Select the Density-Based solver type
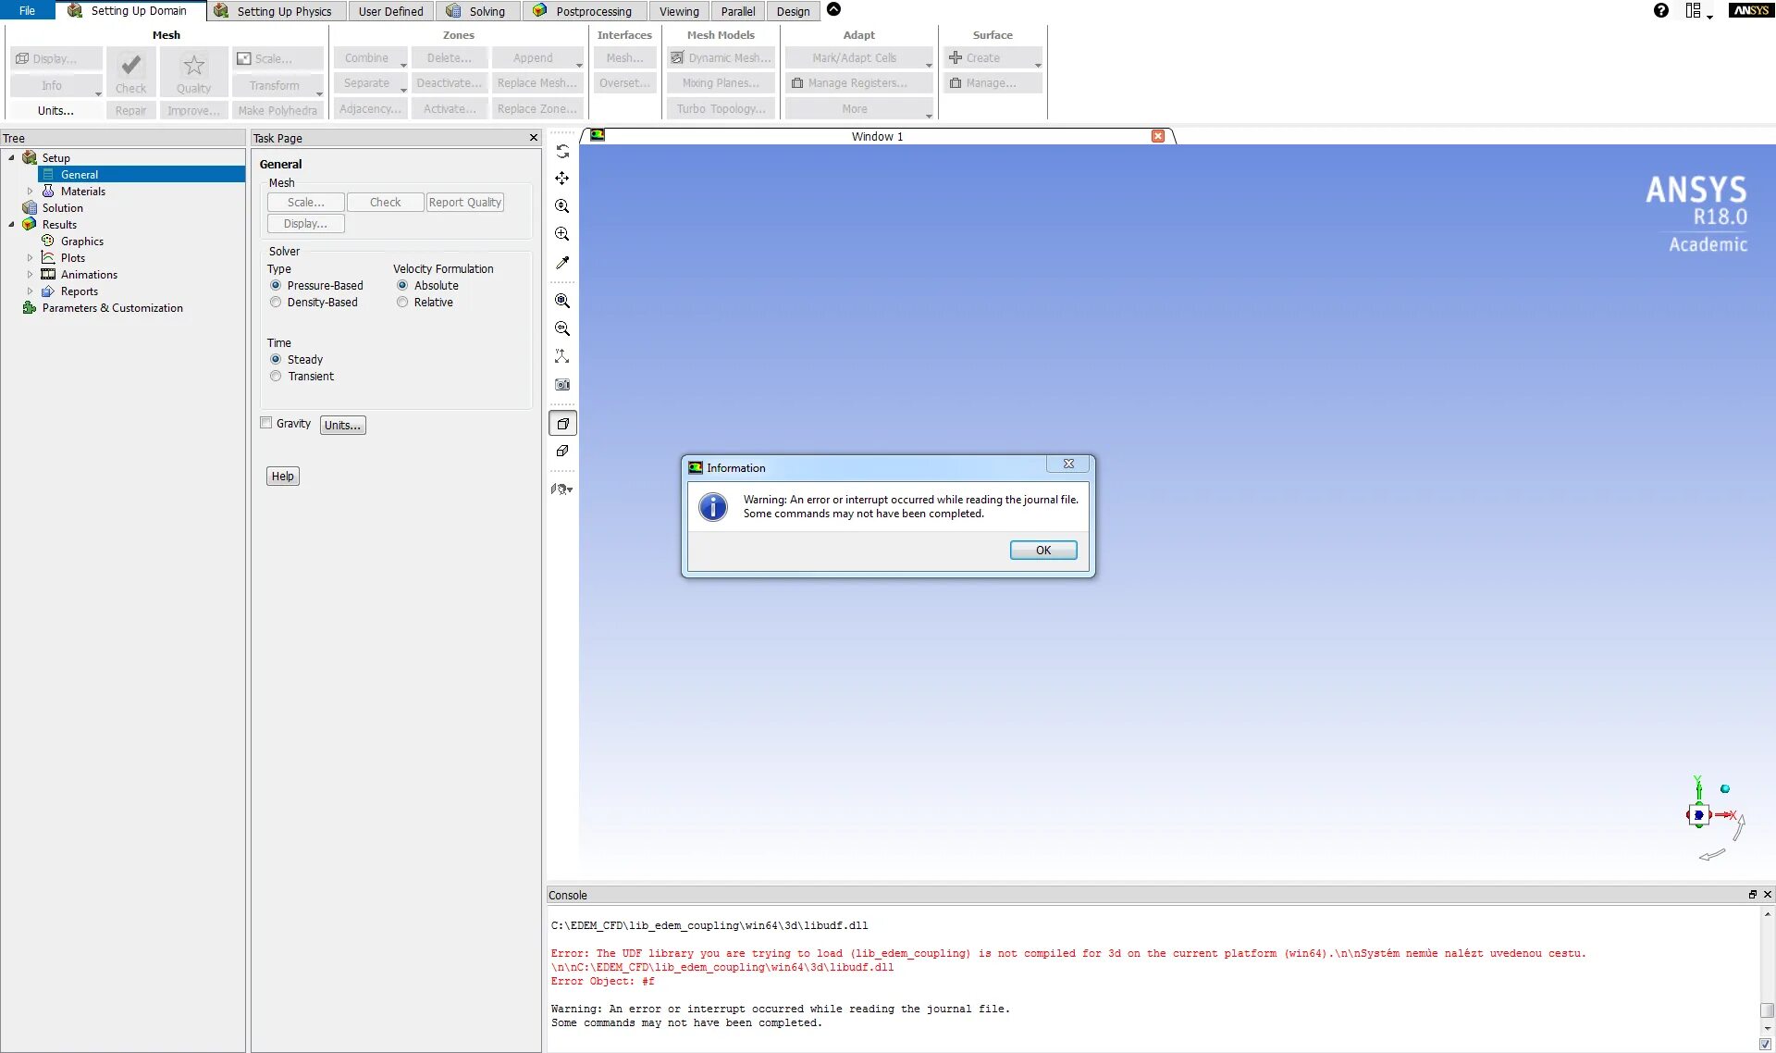Screen dimensions: 1776x1053 click(x=276, y=303)
